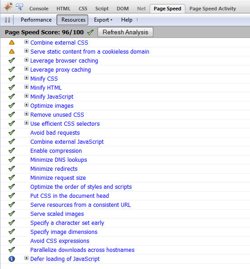Click the Refresh Analysis button
The image size is (250, 269).
click(125, 32)
